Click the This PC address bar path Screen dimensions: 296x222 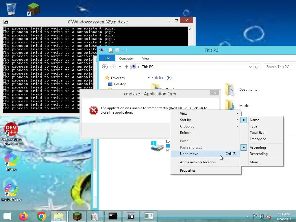(148, 67)
